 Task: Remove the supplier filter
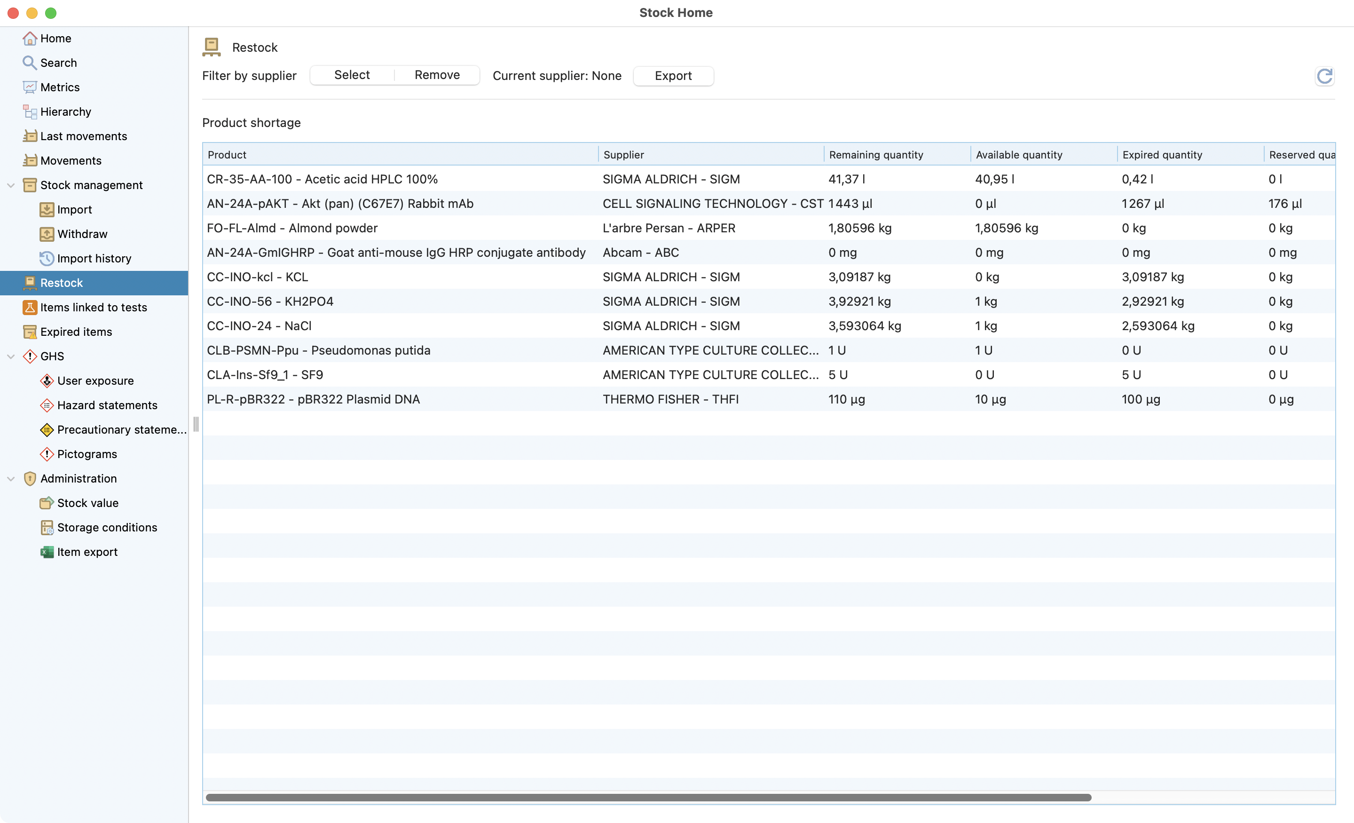click(x=437, y=75)
